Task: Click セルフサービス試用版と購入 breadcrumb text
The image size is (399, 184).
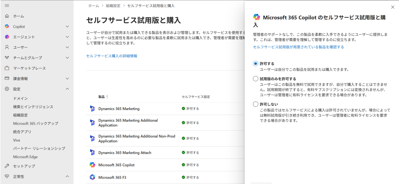Action: click(x=151, y=6)
